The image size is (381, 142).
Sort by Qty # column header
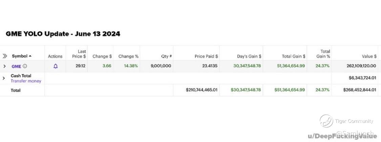pyautogui.click(x=166, y=56)
